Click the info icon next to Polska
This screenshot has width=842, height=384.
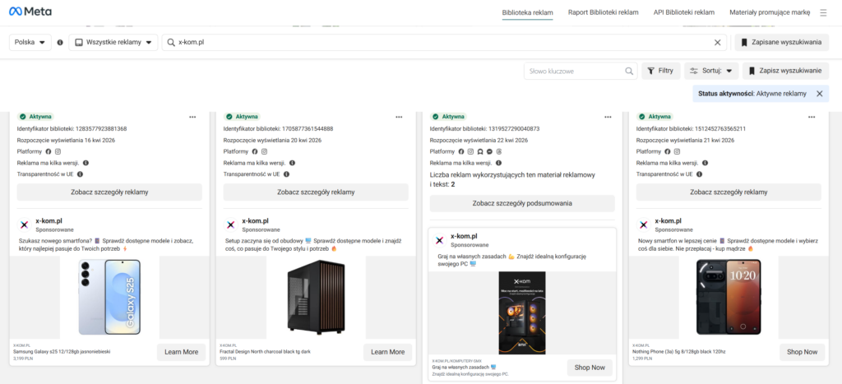tap(60, 43)
